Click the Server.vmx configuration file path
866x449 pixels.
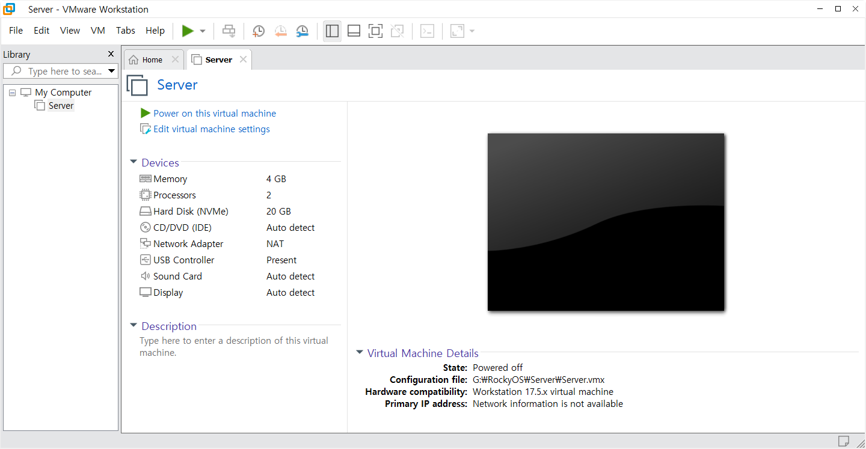coord(539,380)
